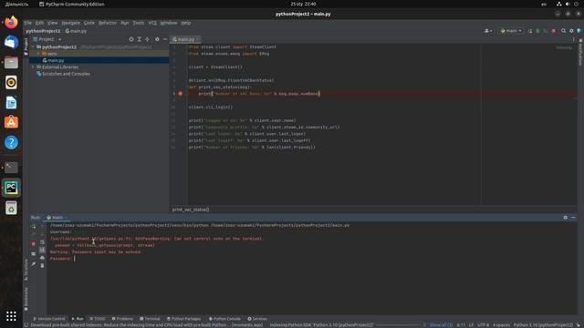The height and width of the screenshot is (328, 584).
Task: Click Rerun icon in Run panel
Action: pyautogui.click(x=34, y=227)
